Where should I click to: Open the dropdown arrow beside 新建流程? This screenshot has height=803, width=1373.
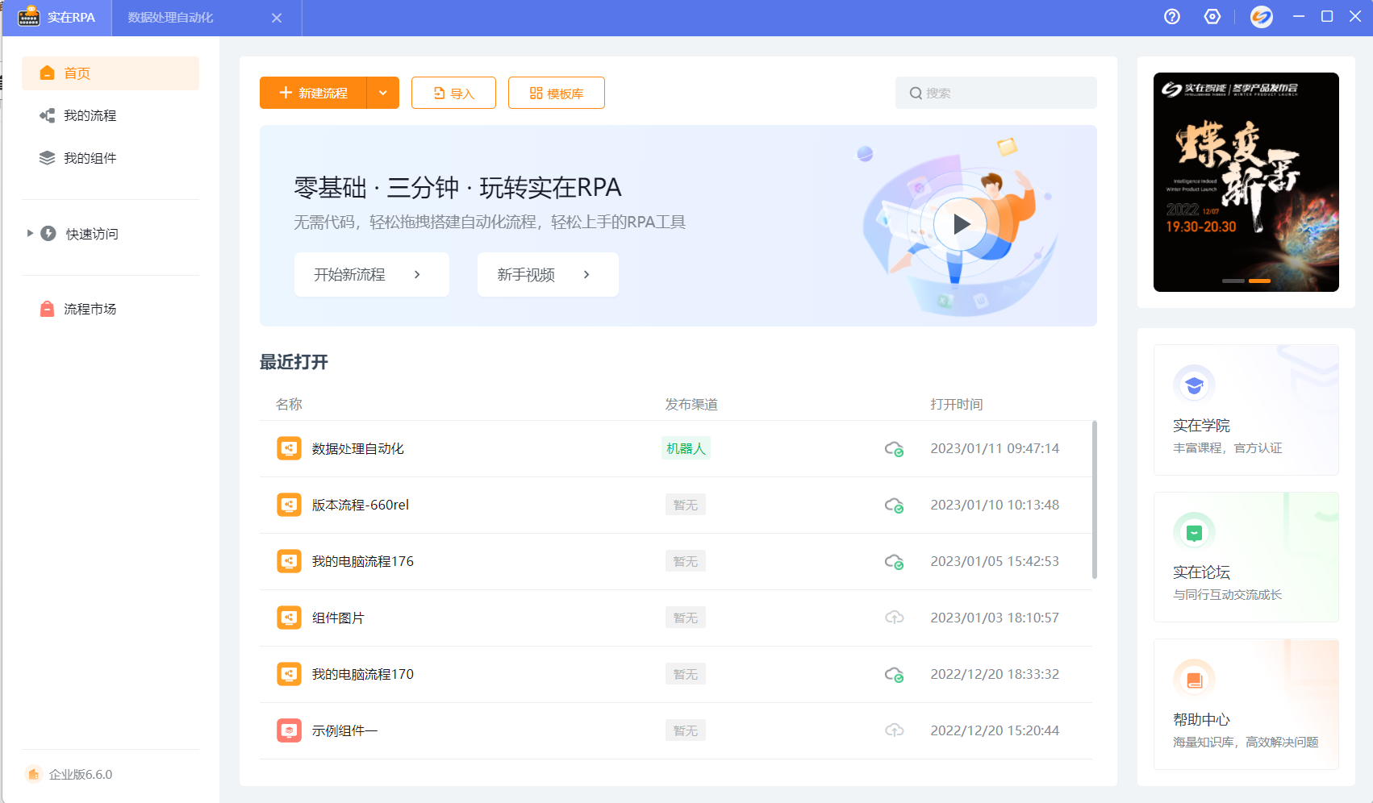tap(383, 93)
